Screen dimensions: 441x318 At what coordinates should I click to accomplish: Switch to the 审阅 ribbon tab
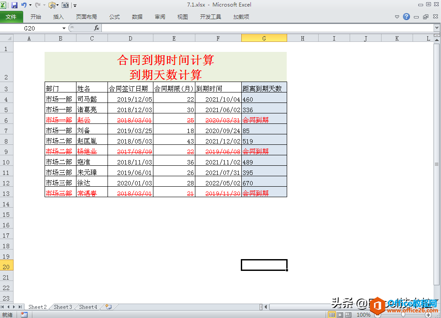click(x=160, y=17)
